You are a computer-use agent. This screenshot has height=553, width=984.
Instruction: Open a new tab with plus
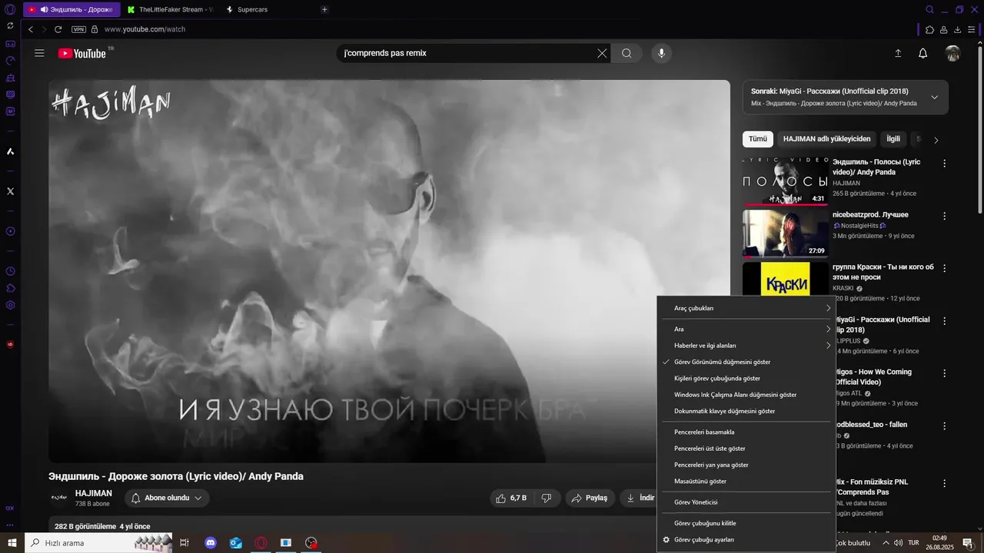pos(324,9)
